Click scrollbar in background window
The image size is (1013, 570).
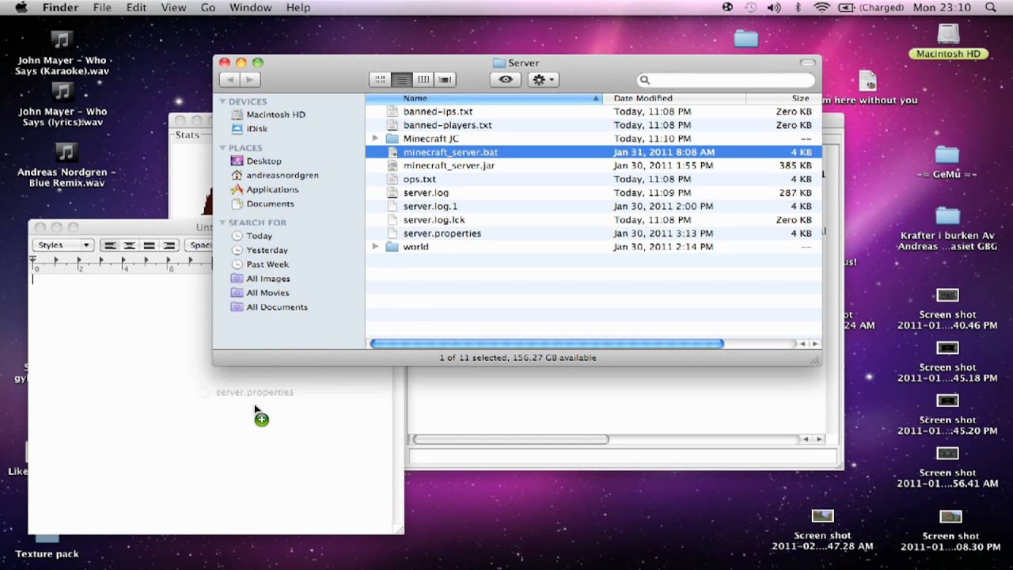click(x=510, y=439)
